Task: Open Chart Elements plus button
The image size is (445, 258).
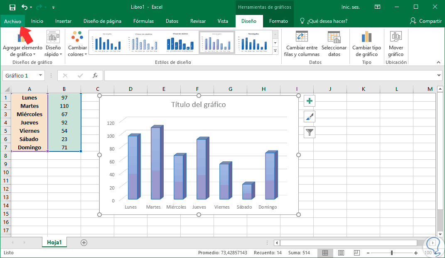Action: (310, 101)
